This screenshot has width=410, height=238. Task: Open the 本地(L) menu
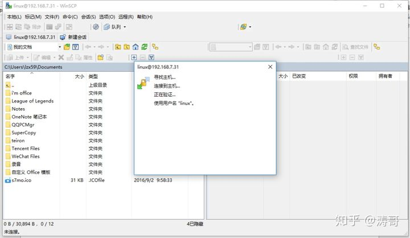click(14, 17)
